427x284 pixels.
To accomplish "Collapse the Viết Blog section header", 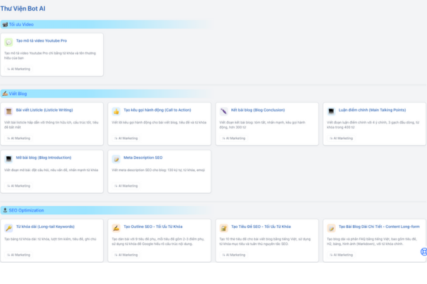I will [16, 93].
